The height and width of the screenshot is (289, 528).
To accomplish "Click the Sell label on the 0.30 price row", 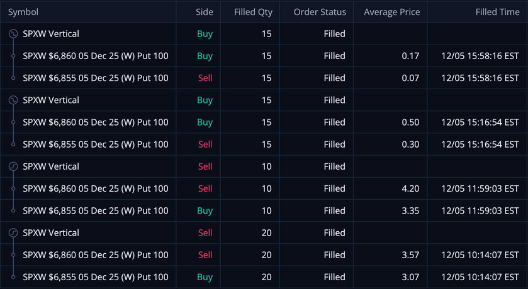I will tap(205, 144).
